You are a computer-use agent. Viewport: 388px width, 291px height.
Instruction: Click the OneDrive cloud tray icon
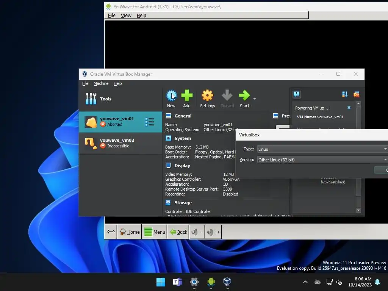coord(318,282)
